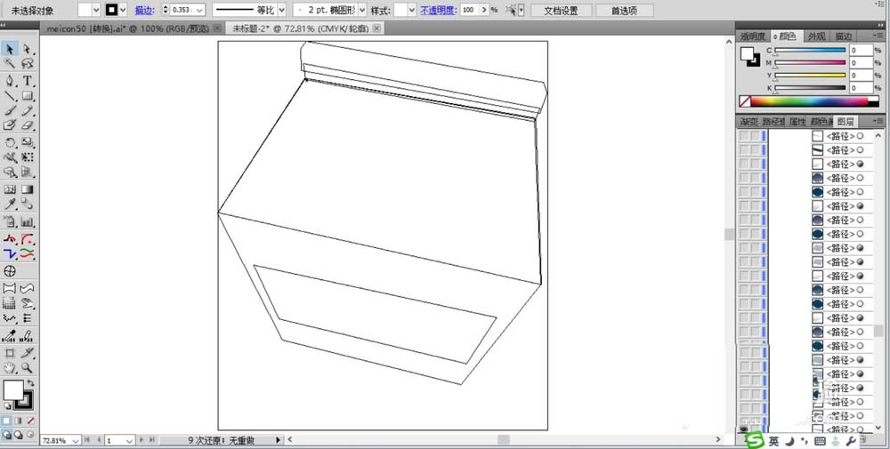Select the Eyedropper tool
The height and width of the screenshot is (449, 890).
tap(10, 204)
